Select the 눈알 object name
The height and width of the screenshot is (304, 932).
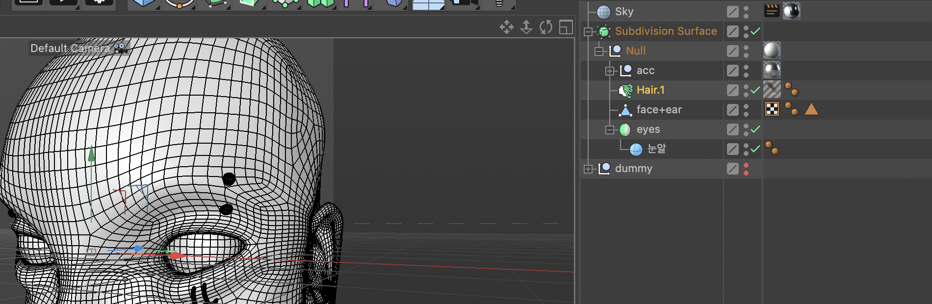pyautogui.click(x=657, y=149)
